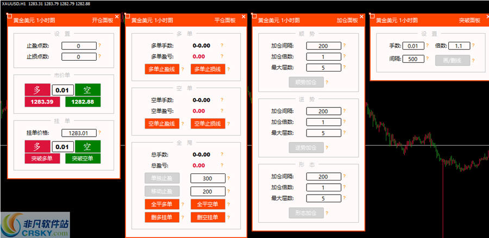The image size is (489, 238).
Task: Click the 多单止盈线 button
Action: (162, 69)
